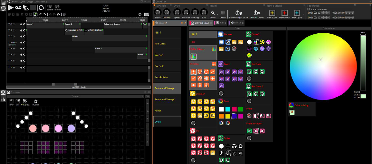
Task: Click the New Switch red plus icon
Action: click(285, 13)
